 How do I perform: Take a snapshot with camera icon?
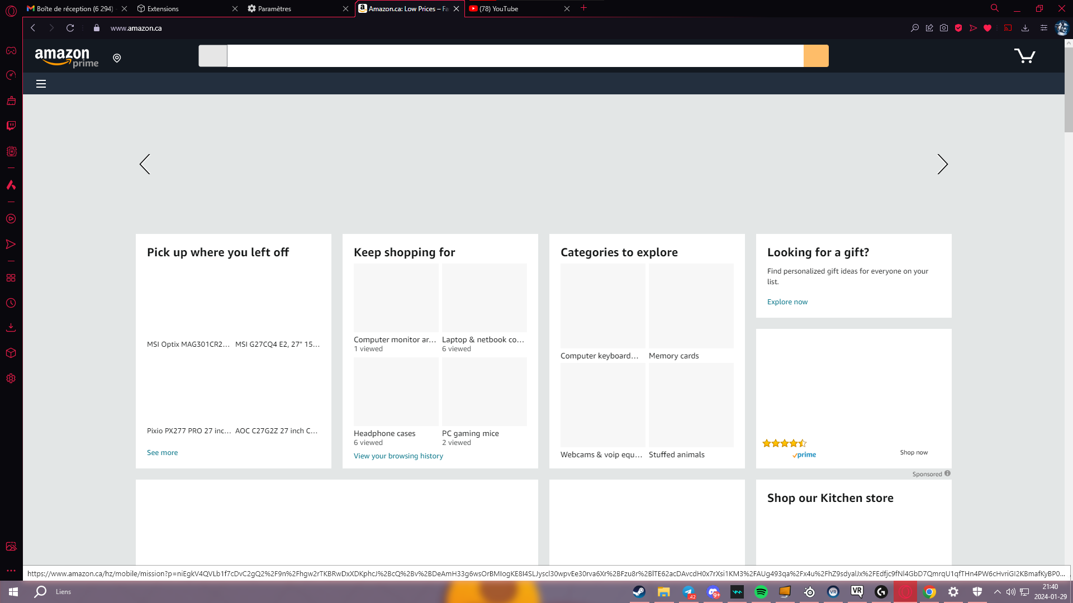(944, 28)
